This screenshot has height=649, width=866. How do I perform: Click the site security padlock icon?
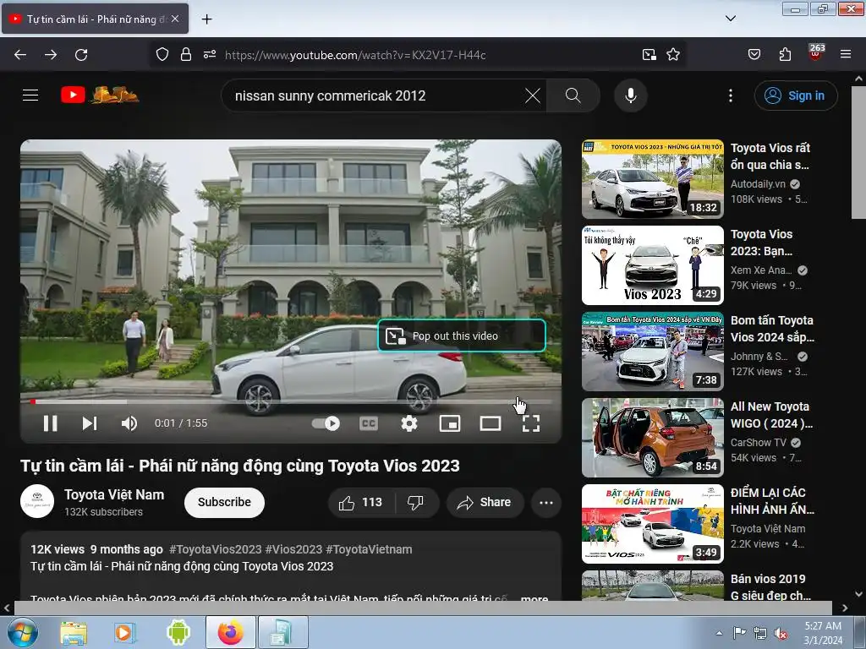186,55
